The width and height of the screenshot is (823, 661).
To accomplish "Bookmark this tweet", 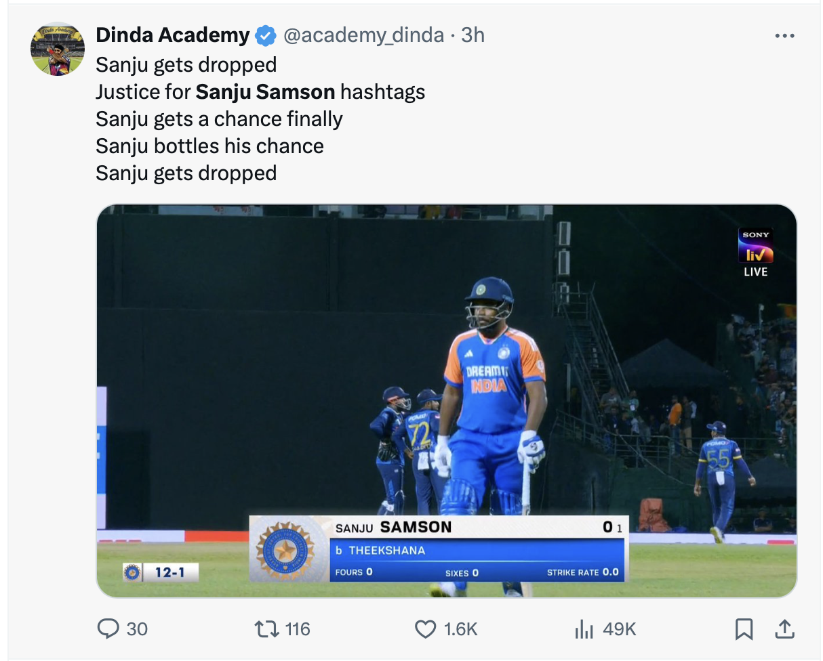I will tap(744, 630).
